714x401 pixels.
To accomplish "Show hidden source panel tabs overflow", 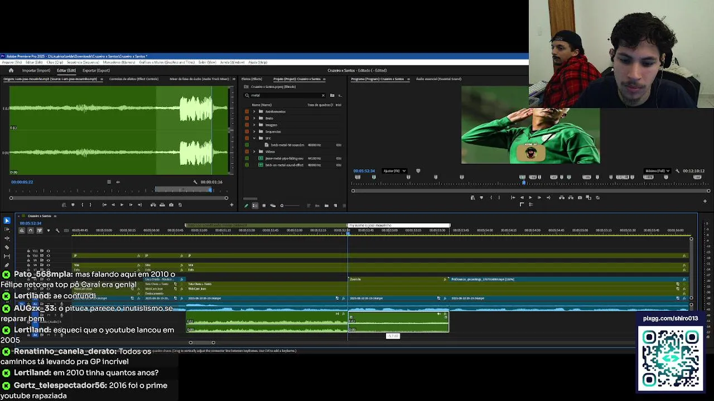I will point(234,79).
